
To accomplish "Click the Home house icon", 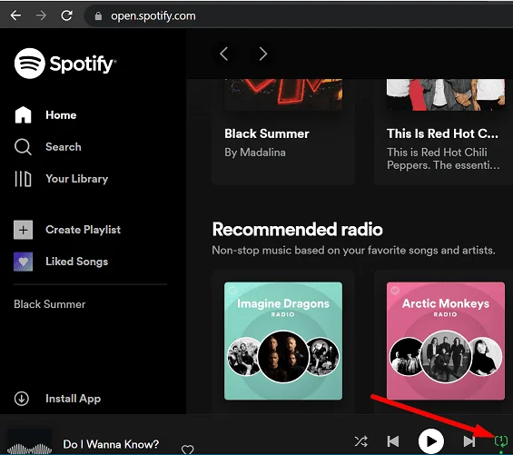I will click(x=23, y=115).
